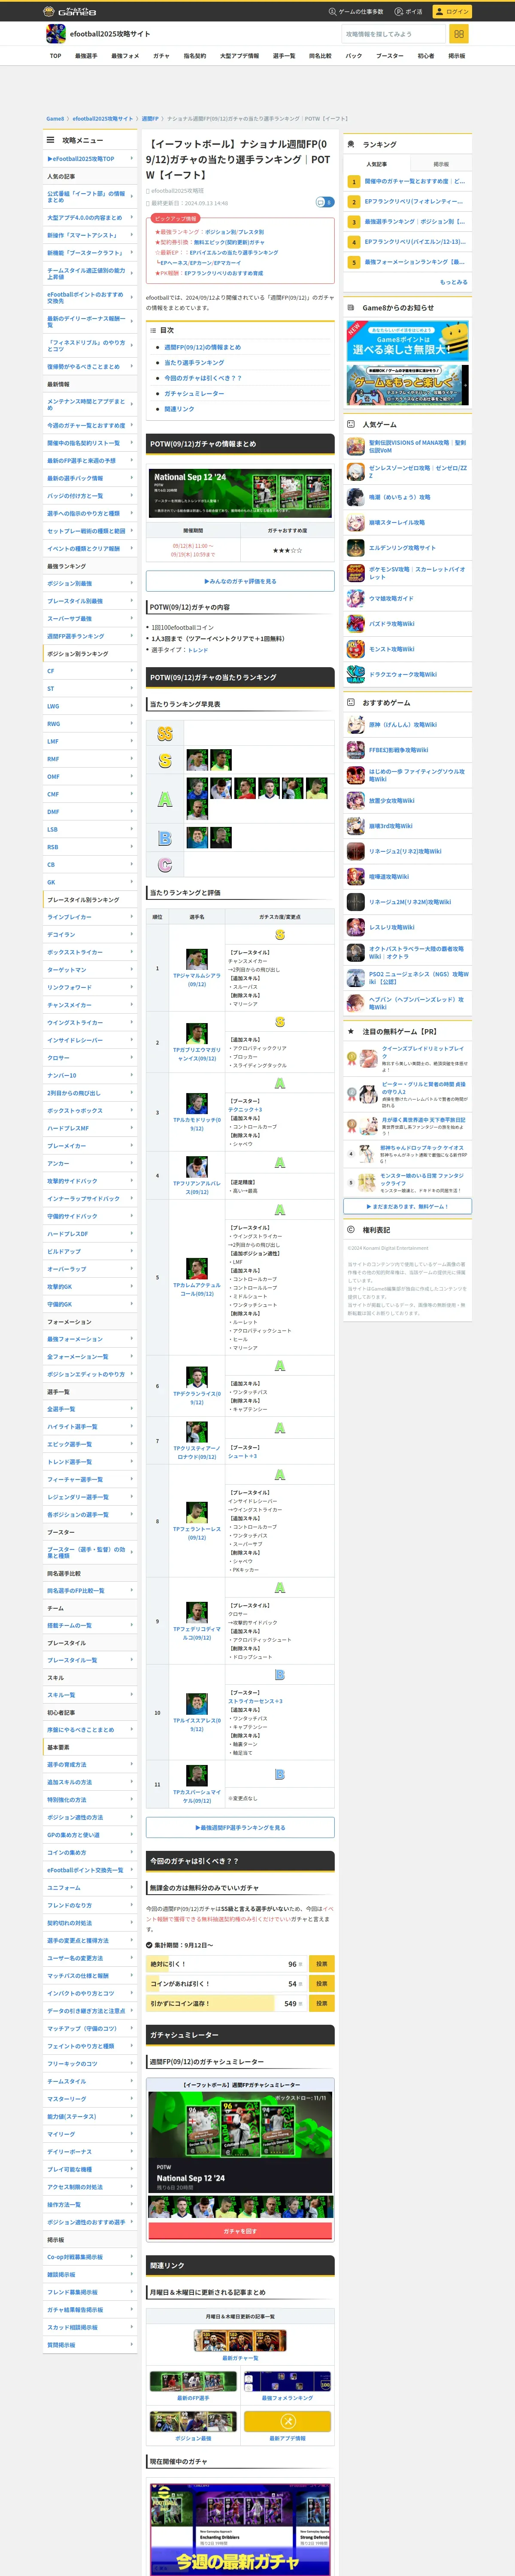Select the ガチャ navigation menu item
This screenshot has width=515, height=2576.
(161, 56)
